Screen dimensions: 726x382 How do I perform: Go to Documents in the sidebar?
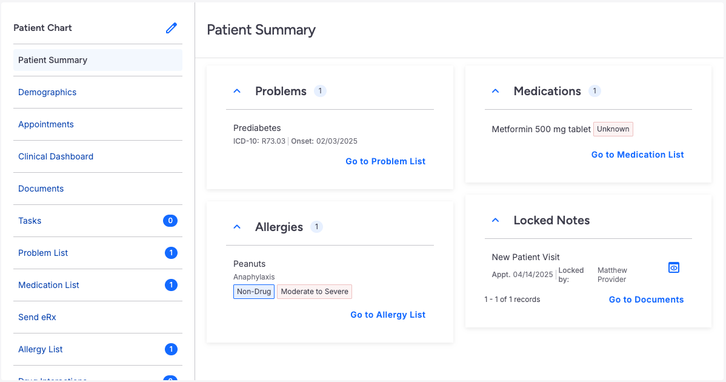click(x=41, y=189)
